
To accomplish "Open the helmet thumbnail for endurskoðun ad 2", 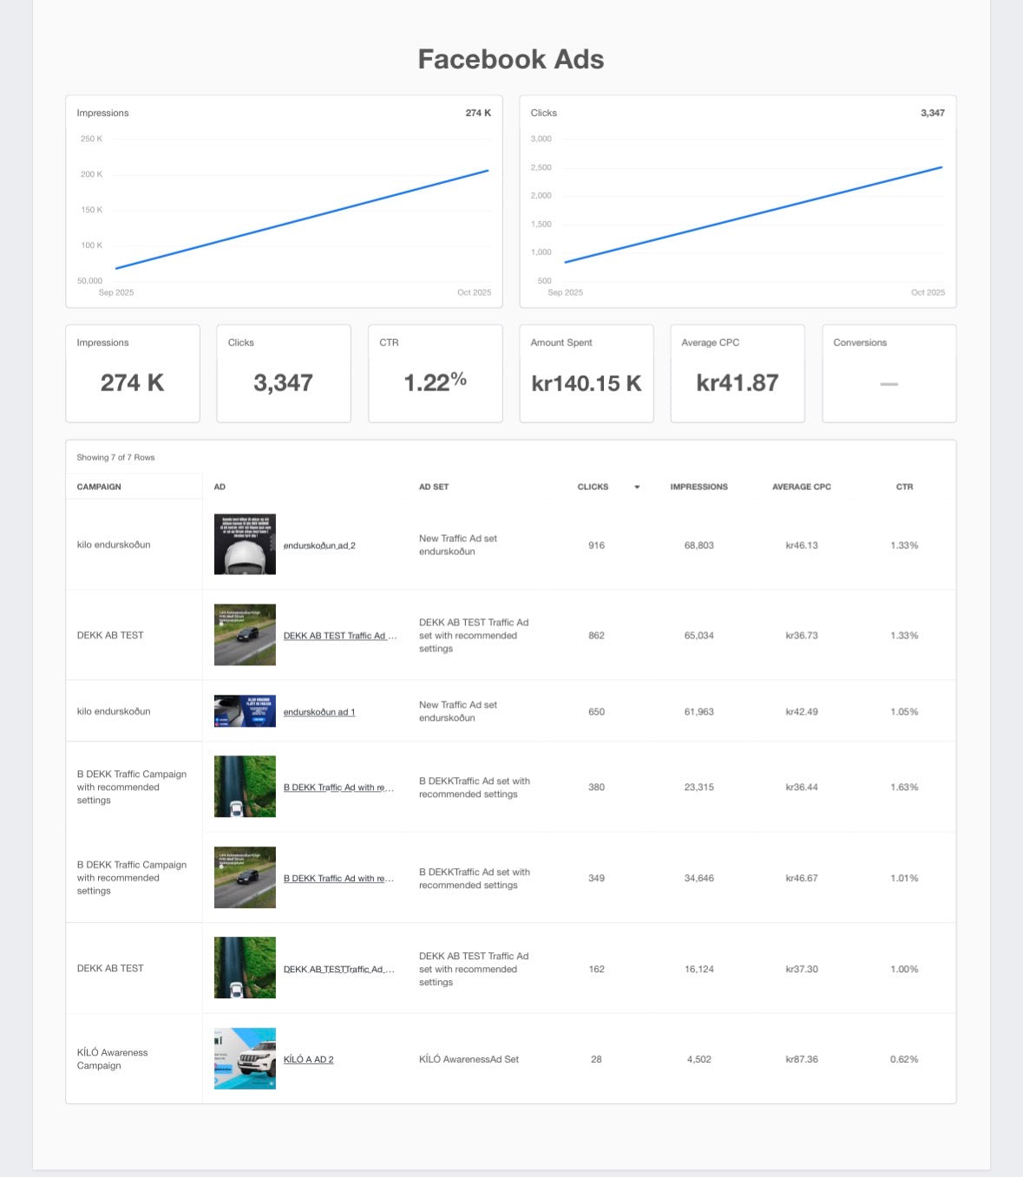I will click(x=245, y=545).
